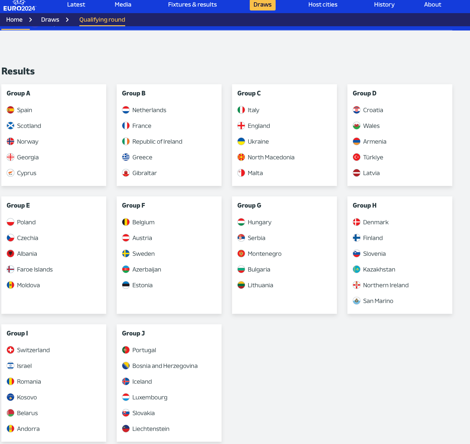Click the Denmark flag icon in Group H
This screenshot has height=444, width=470.
pyautogui.click(x=356, y=222)
